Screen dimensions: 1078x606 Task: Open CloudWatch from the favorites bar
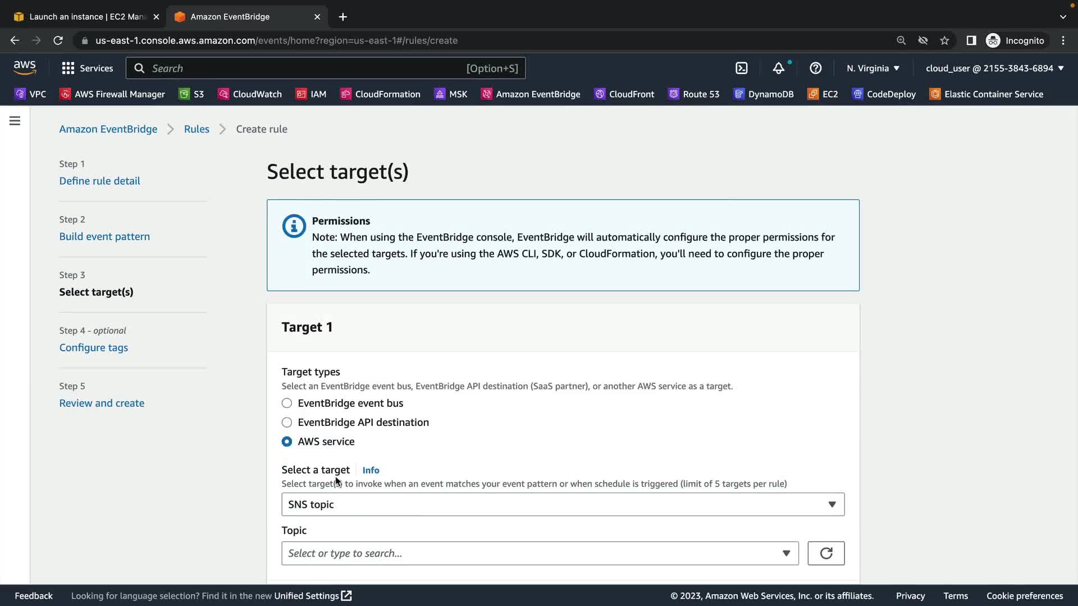pyautogui.click(x=250, y=94)
